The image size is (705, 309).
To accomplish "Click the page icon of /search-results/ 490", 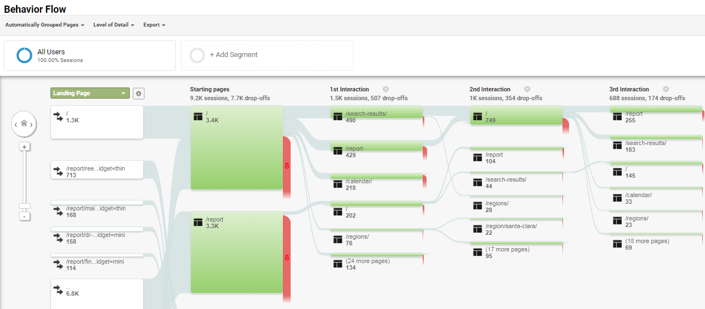I will click(x=337, y=116).
